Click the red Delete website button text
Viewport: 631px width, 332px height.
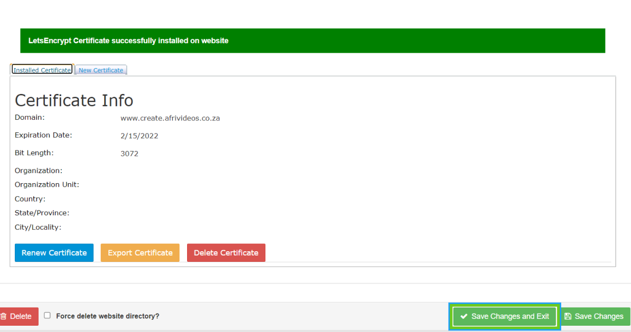[21, 317]
